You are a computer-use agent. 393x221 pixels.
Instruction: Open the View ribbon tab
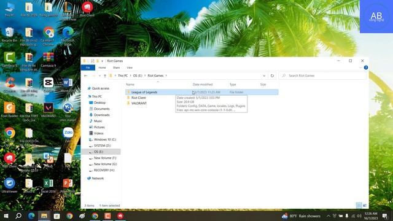tap(130, 68)
